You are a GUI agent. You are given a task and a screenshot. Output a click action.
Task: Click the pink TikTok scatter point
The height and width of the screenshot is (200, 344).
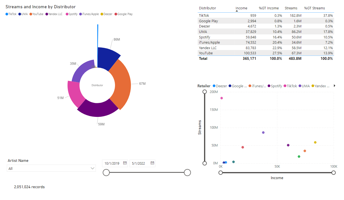(x=222, y=98)
